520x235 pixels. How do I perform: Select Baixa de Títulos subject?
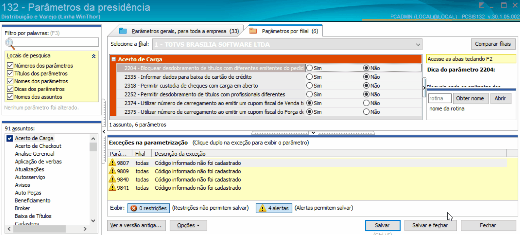click(33, 216)
